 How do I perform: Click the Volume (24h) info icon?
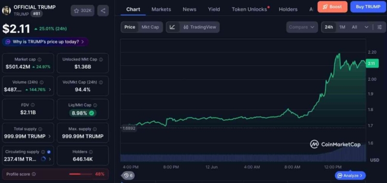click(x=42, y=82)
